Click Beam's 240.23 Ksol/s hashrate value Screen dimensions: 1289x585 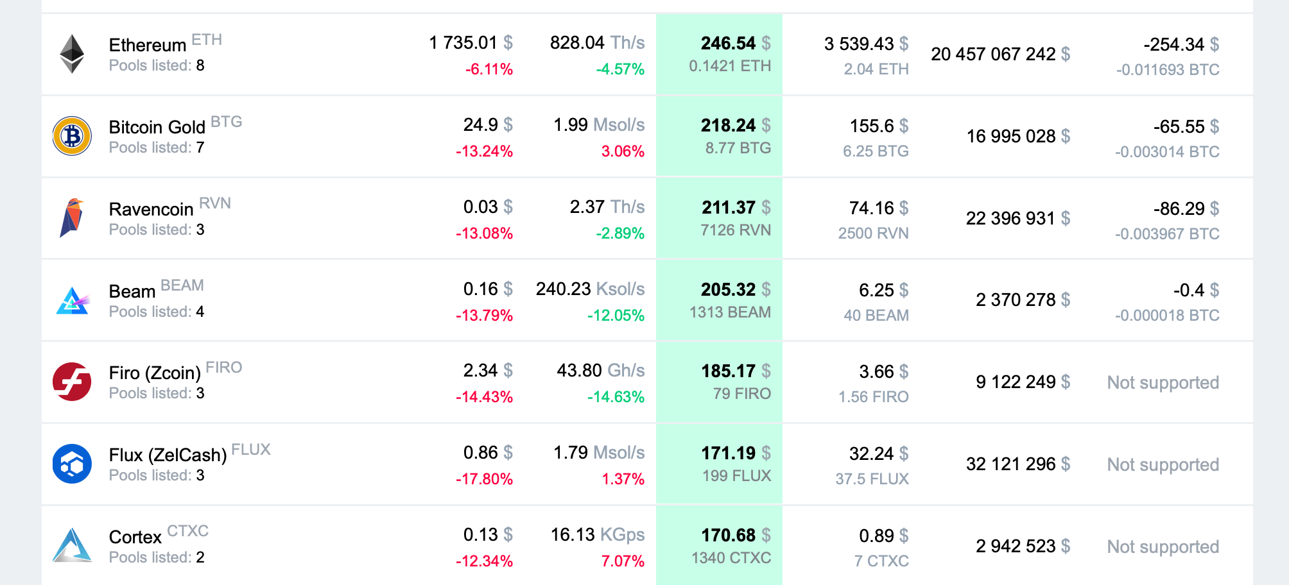click(x=590, y=289)
